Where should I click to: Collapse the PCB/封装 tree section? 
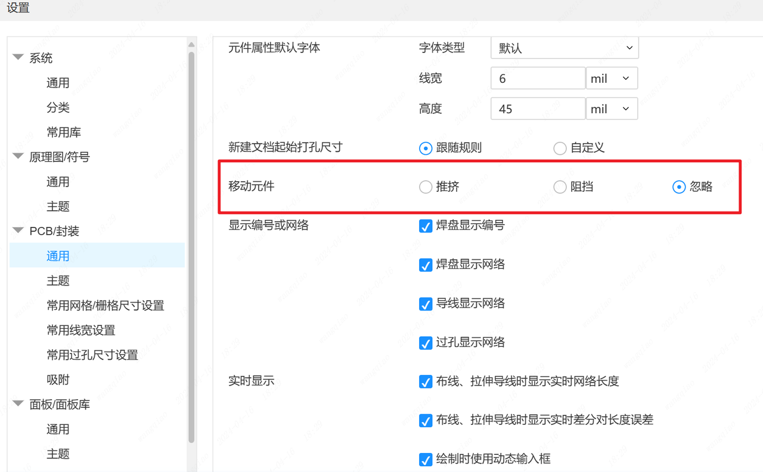tap(18, 231)
